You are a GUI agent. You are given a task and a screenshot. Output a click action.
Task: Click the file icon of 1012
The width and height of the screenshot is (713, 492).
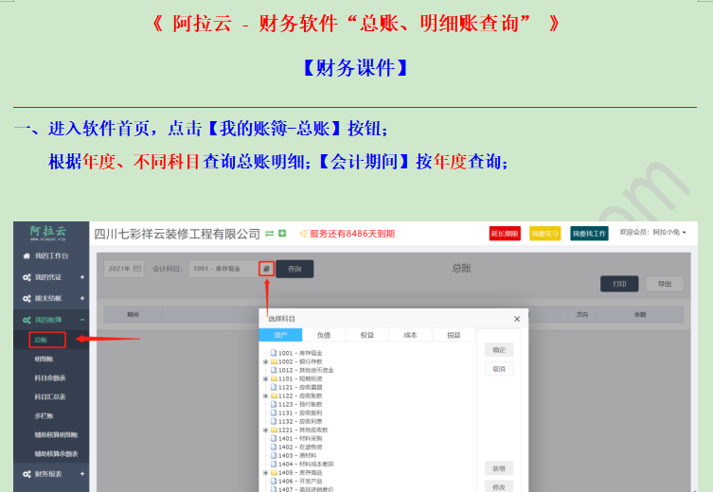click(274, 370)
